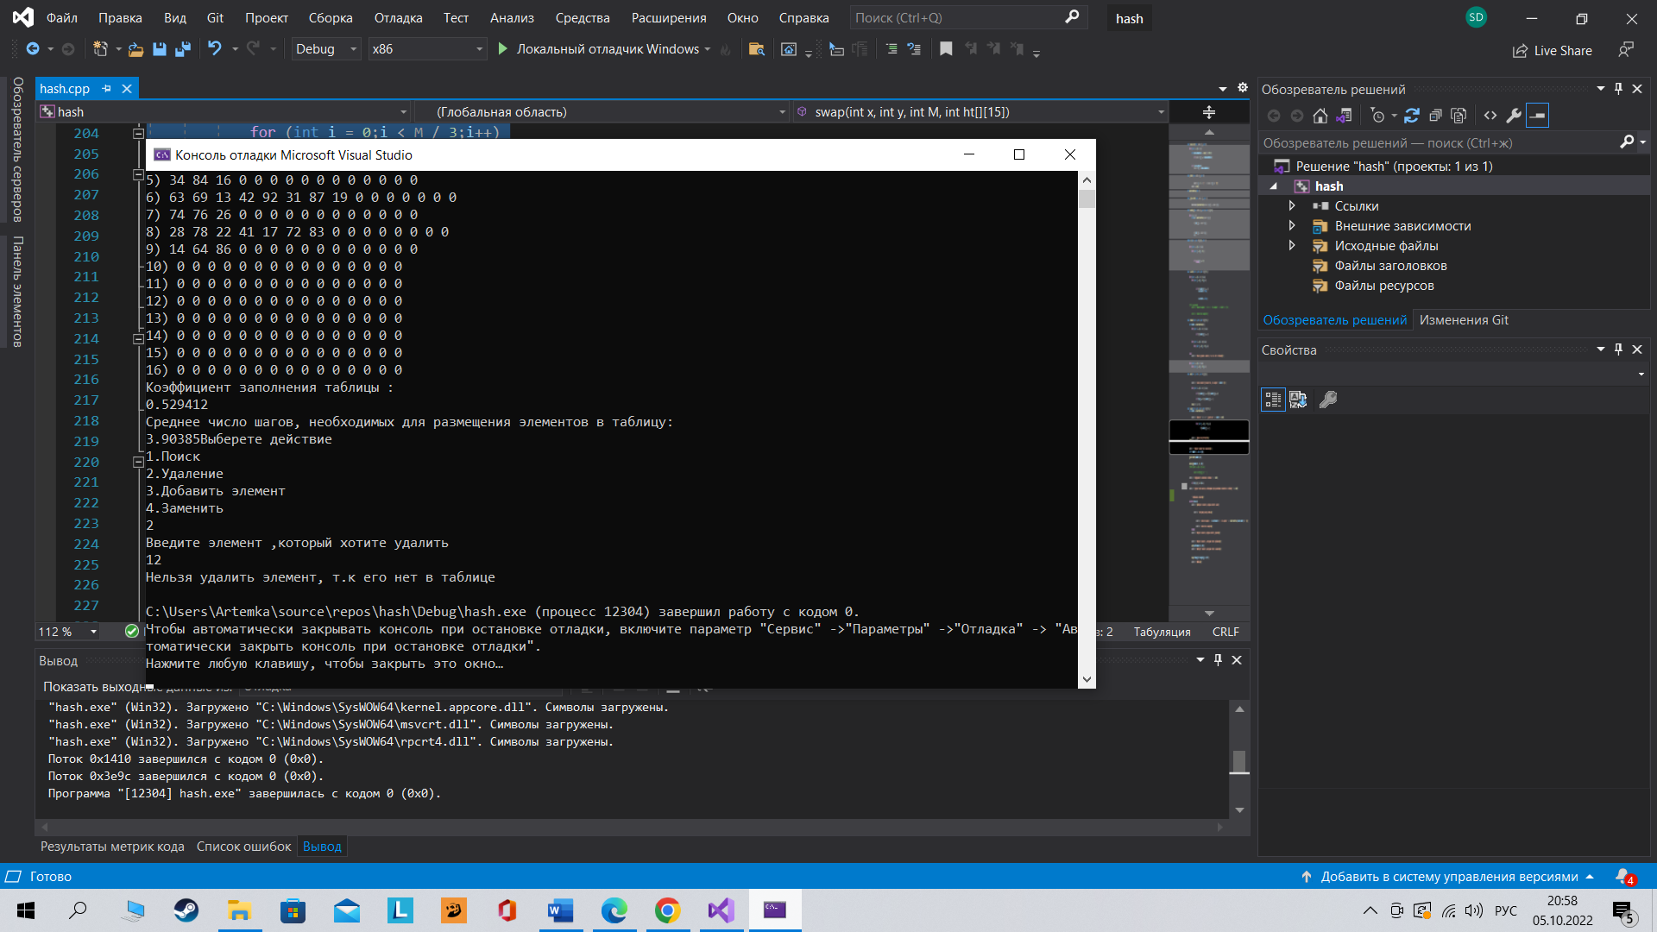Click Добавить в систему управления версиями

[x=1448, y=877]
